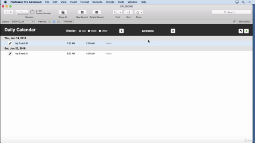
Task: Open the Help menu
Action: (143, 2)
